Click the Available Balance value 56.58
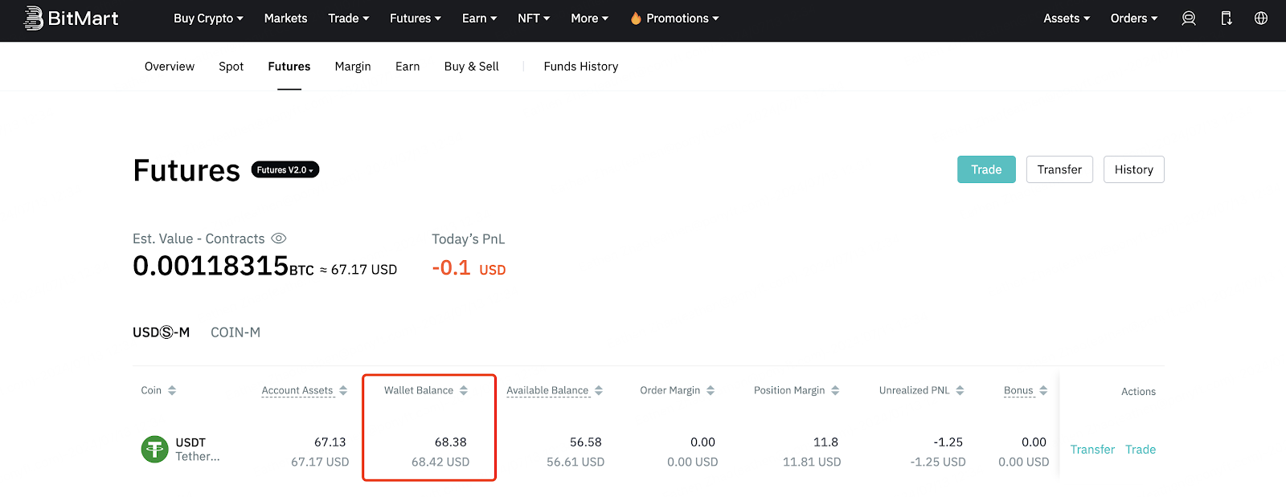The image size is (1286, 497). pos(586,442)
